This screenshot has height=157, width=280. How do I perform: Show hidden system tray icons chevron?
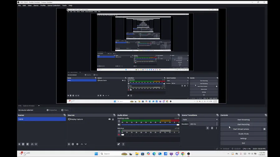pos(228,154)
